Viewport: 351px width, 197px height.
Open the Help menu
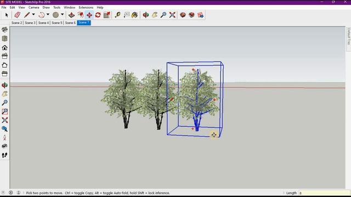(100, 7)
